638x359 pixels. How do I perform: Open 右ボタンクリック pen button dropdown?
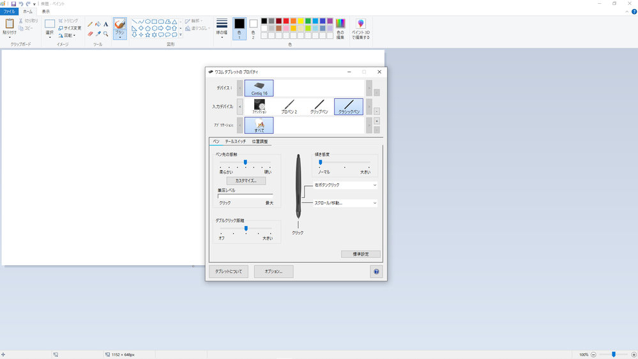[x=345, y=185]
